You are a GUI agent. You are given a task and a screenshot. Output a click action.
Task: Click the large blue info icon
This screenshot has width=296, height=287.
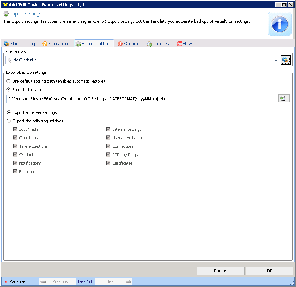coord(279,24)
